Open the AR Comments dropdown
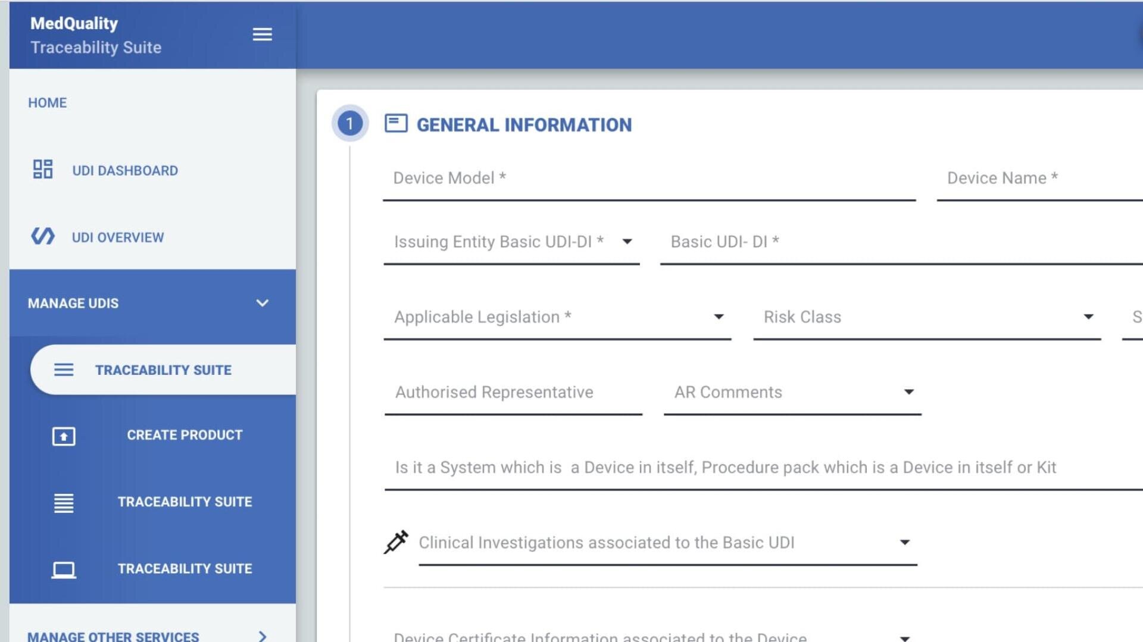Viewport: 1143px width, 642px height. [x=908, y=392]
